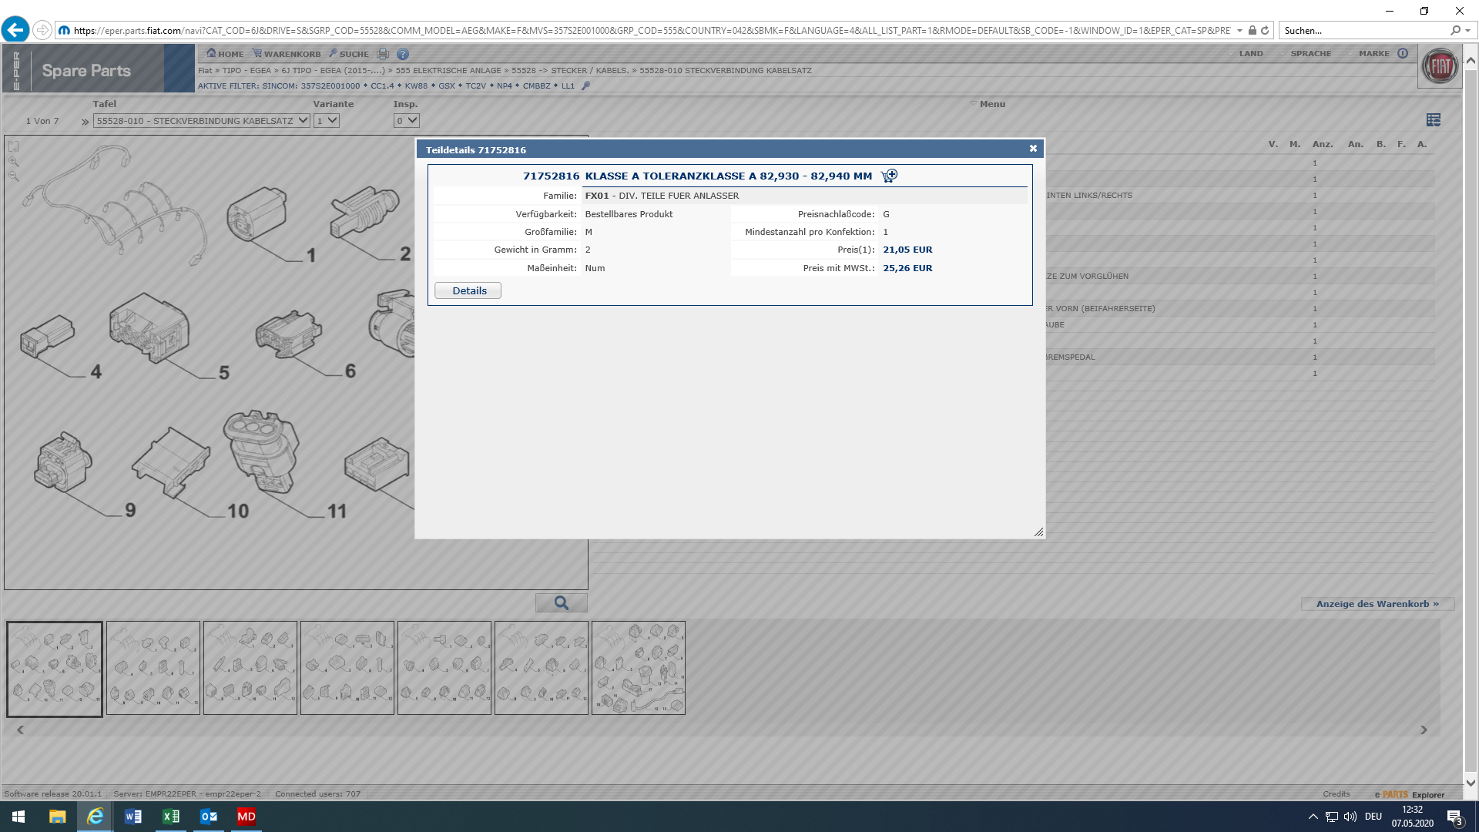This screenshot has width=1479, height=832.
Task: Click the zoom in magnifier on diagram
Action: (x=14, y=162)
